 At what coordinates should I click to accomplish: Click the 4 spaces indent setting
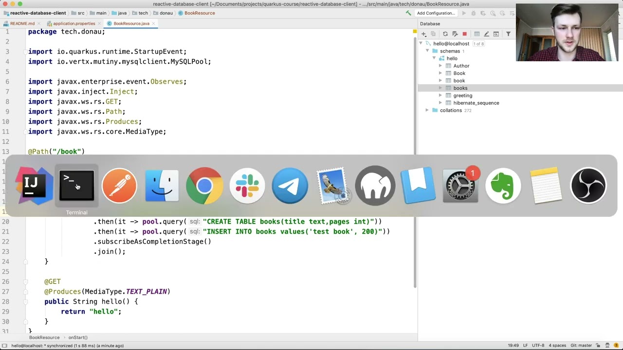tap(557, 346)
